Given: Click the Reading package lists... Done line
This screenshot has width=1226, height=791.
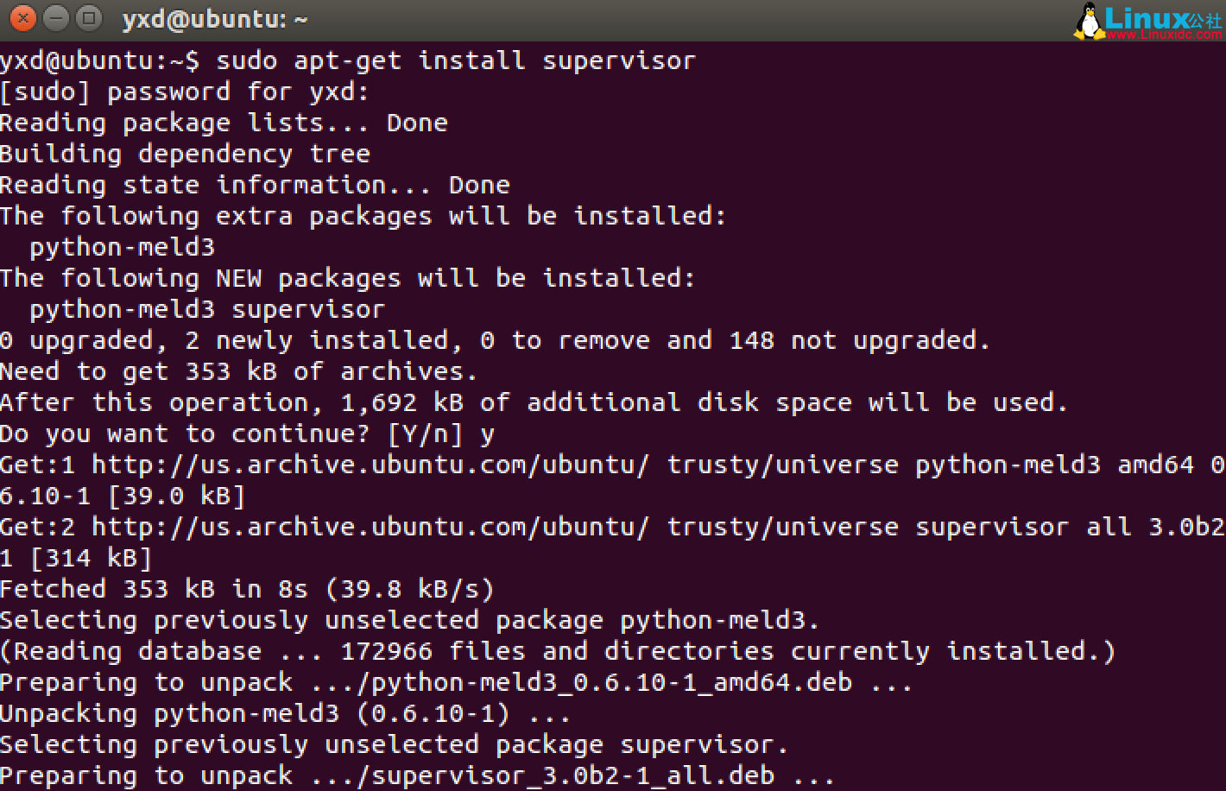Looking at the screenshot, I should pyautogui.click(x=224, y=123).
